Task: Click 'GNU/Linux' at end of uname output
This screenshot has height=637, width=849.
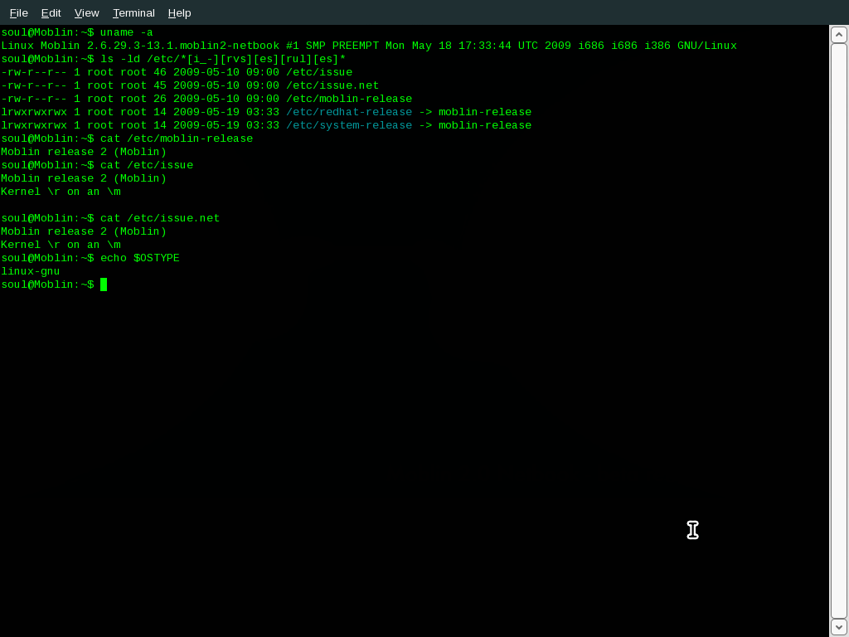Action: [707, 46]
